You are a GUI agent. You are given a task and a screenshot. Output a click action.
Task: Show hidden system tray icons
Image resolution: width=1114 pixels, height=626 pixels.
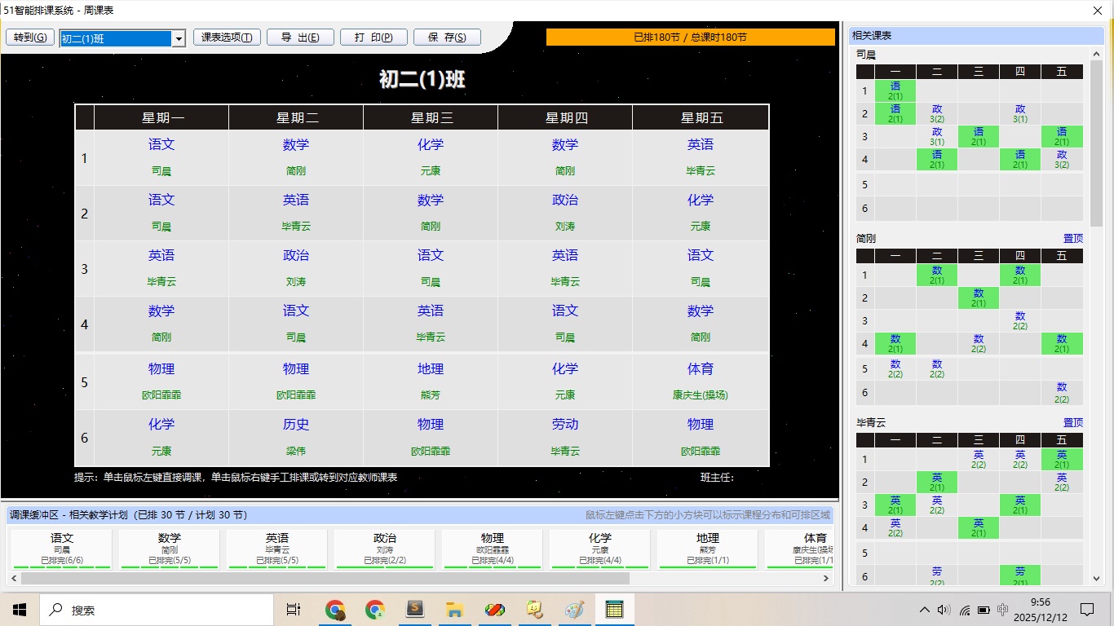(x=924, y=610)
